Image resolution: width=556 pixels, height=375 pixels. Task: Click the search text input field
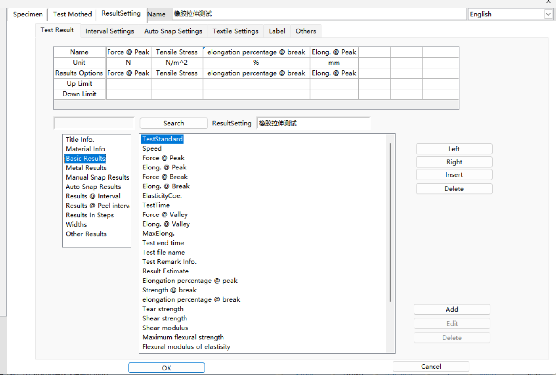tap(94, 123)
